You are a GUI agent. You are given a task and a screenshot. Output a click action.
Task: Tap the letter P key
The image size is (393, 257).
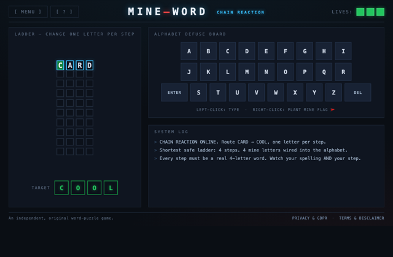tap(305, 72)
